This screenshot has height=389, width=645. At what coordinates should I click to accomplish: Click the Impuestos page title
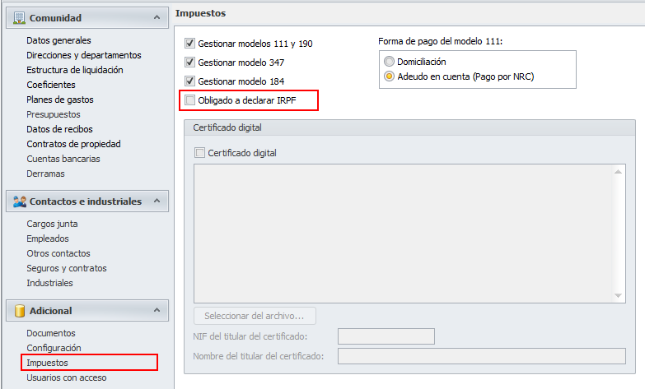(200, 13)
